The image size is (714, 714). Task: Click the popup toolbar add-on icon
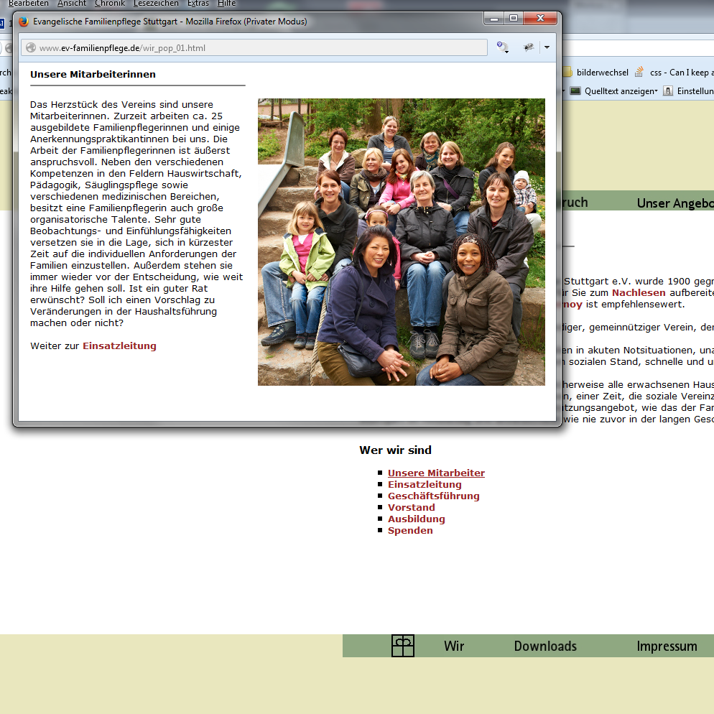529,47
